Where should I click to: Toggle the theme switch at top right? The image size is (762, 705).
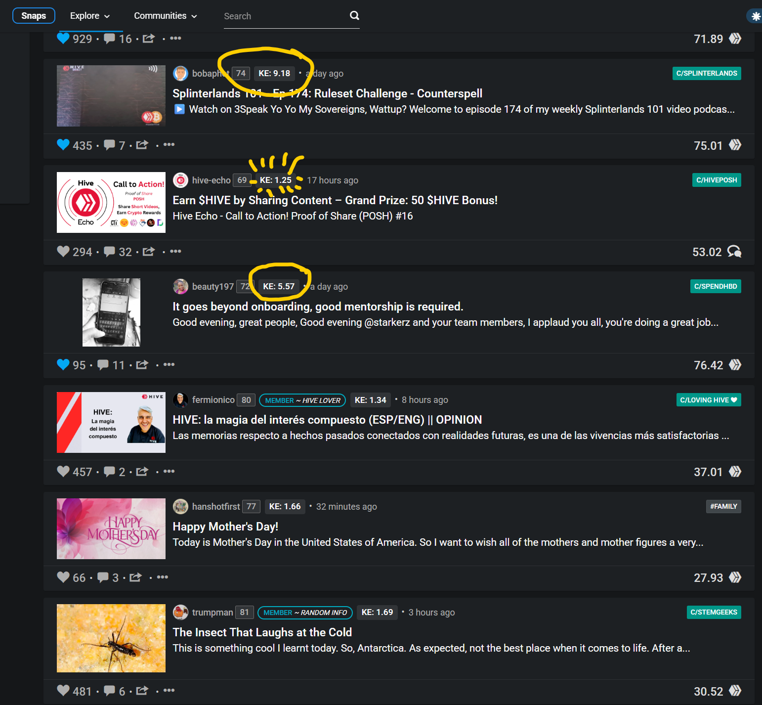pos(754,16)
